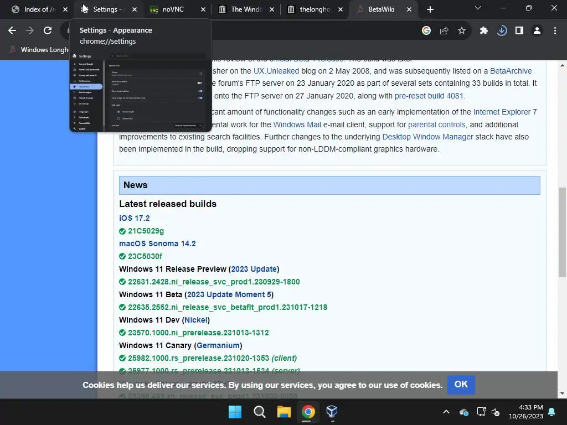Show Chrome downloads
This screenshot has height=425, width=567.
(502, 31)
